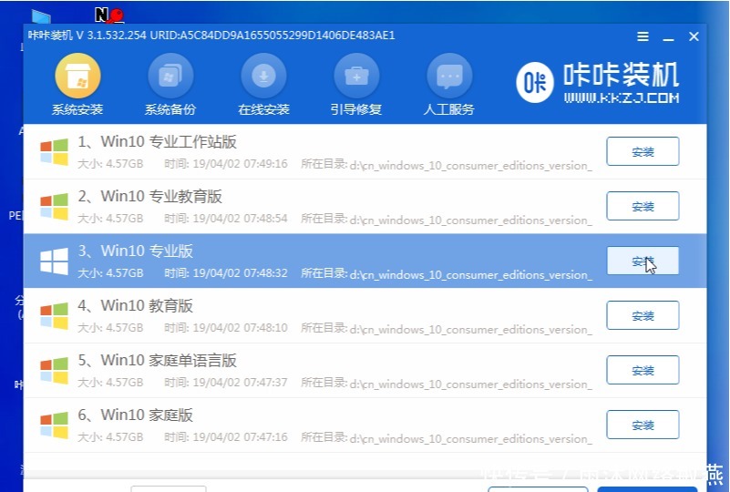Click Windows logo of Win10 教育版
Viewport: 730px width, 492px height.
coord(54,315)
